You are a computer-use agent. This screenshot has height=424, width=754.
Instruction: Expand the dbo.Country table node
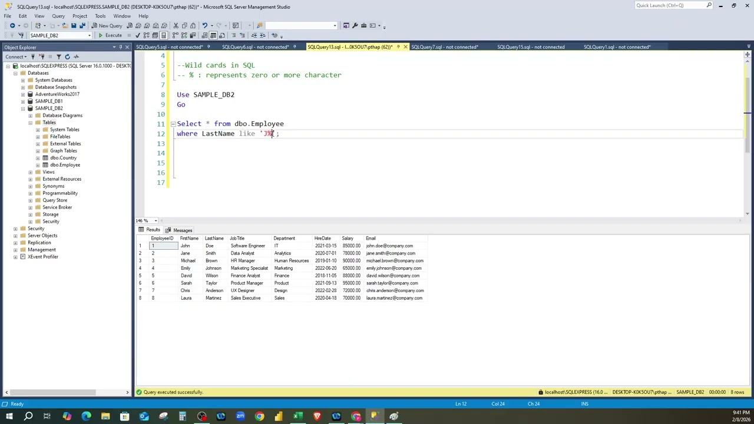click(x=38, y=158)
